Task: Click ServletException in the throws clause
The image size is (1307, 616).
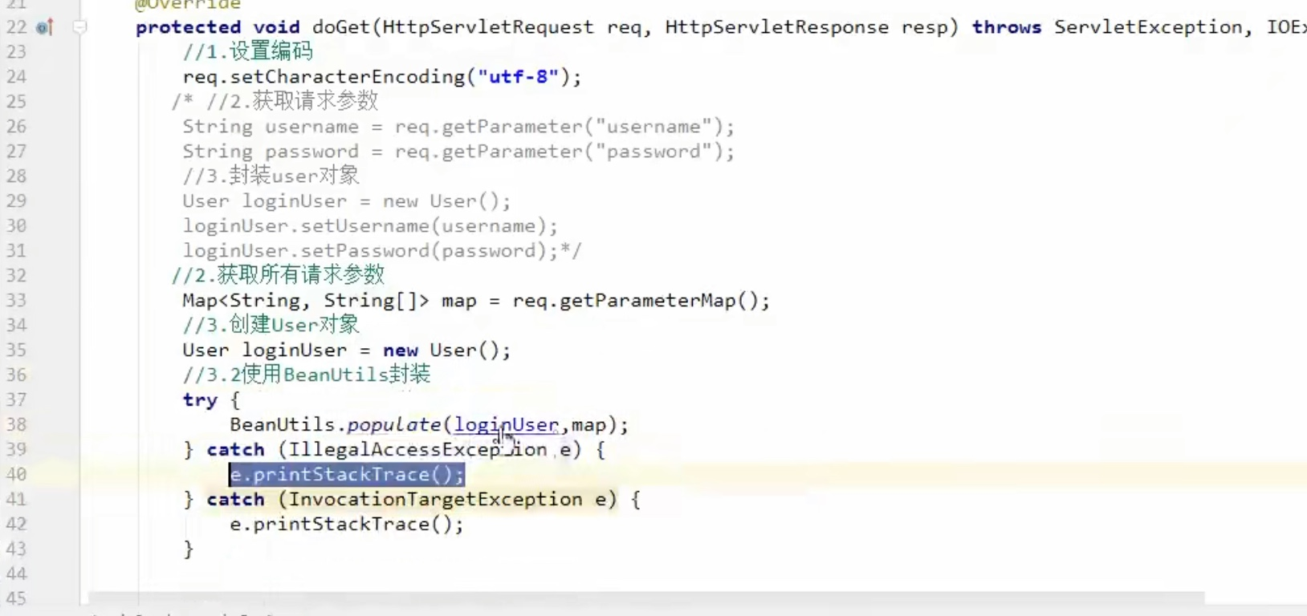Action: pos(1148,27)
